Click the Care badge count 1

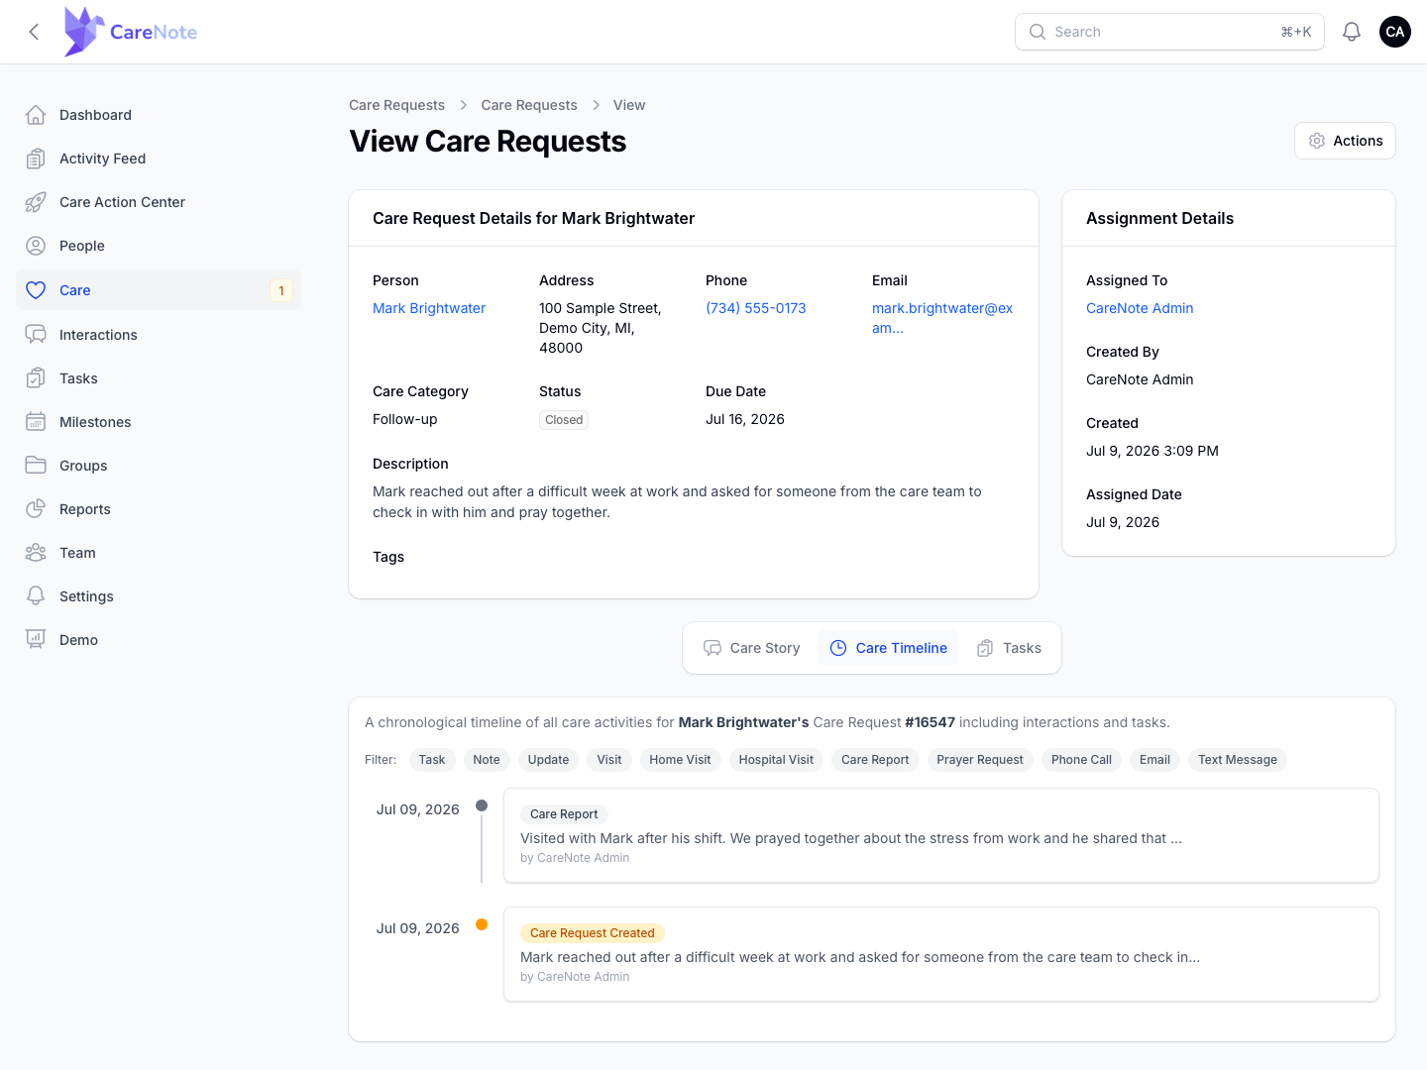coord(281,290)
